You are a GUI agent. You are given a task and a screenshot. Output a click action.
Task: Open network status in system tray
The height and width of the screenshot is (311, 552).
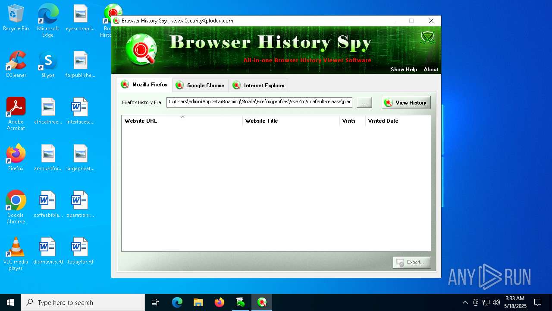coord(486,302)
